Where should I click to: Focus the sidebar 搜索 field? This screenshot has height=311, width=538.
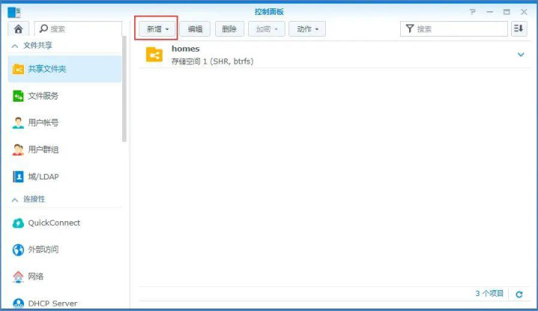click(x=78, y=28)
